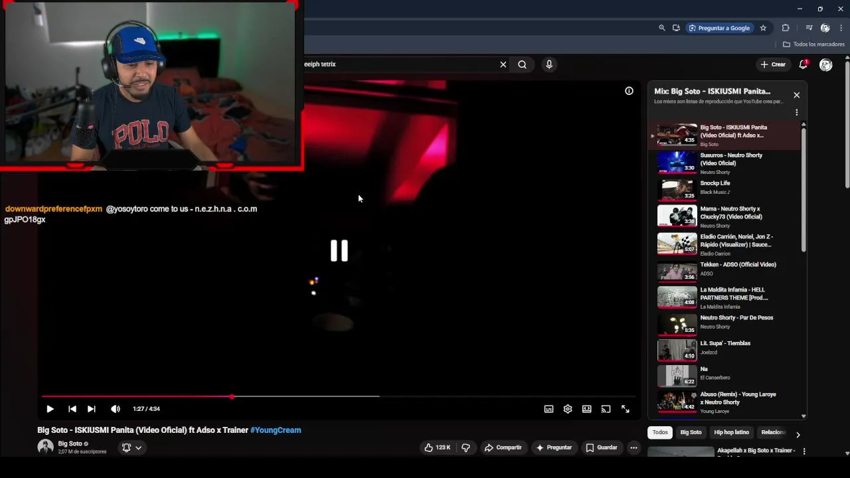This screenshot has height=478, width=850.
Task: Click the zoom magnifier in address bar
Action: [662, 28]
